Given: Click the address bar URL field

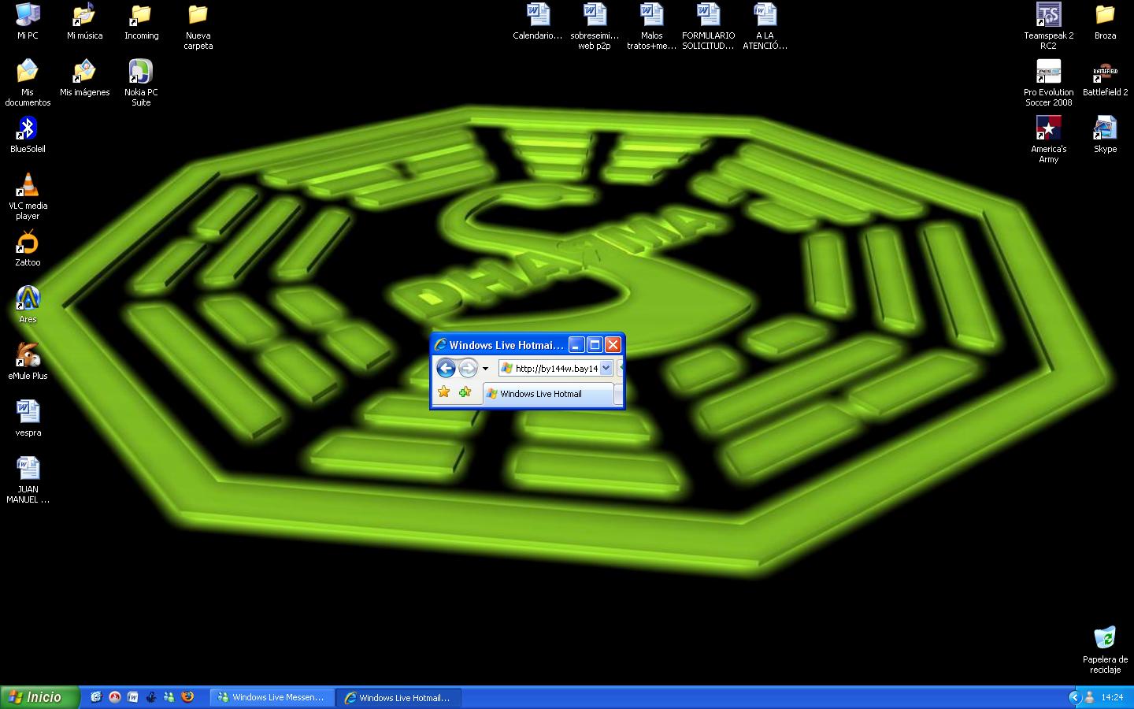Looking at the screenshot, I should tap(554, 368).
